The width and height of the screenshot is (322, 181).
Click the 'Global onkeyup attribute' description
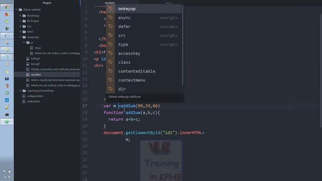(124, 97)
